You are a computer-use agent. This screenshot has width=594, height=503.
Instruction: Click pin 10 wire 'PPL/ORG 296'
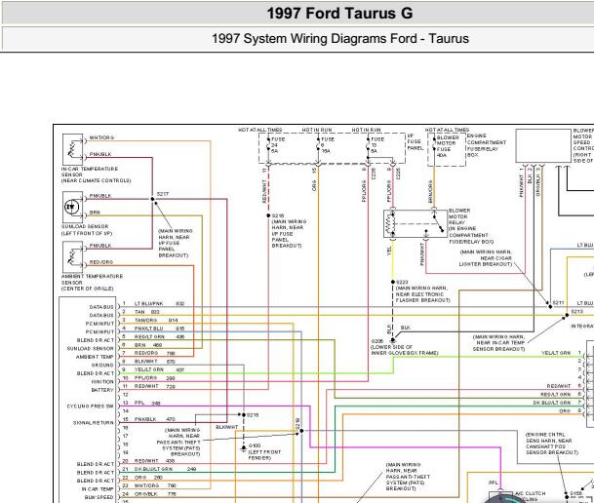click(x=154, y=378)
